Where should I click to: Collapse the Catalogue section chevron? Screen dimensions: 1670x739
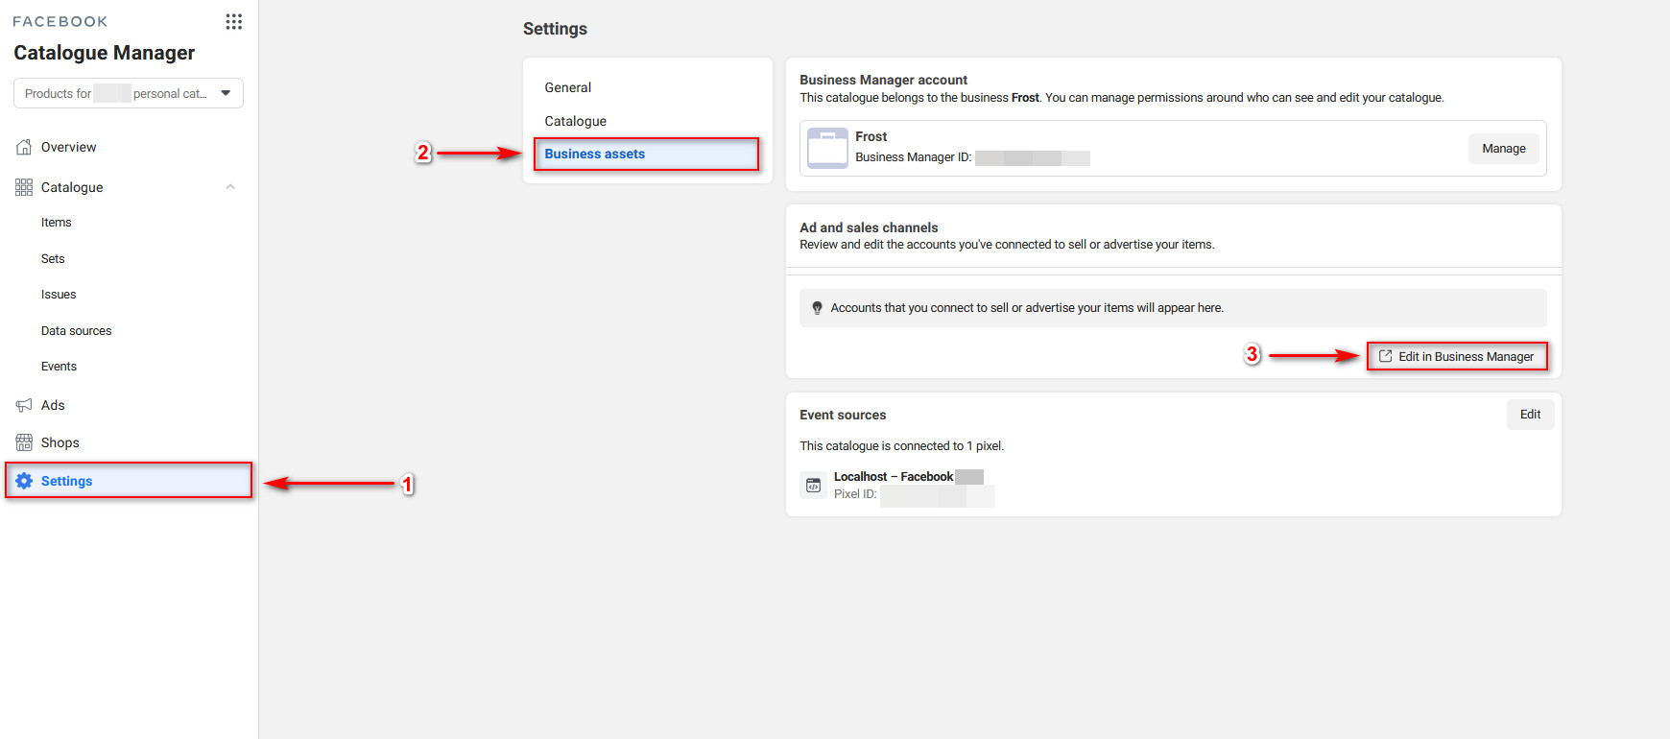[x=230, y=187]
